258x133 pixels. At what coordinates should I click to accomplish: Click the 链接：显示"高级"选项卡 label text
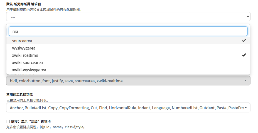point(31,122)
